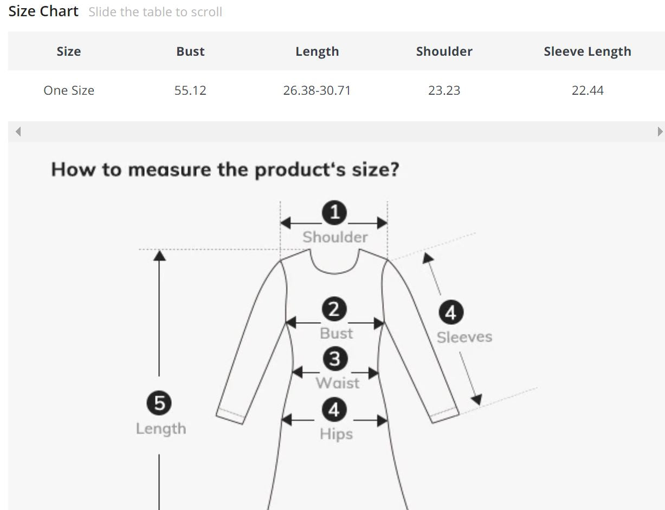This screenshot has height=510, width=665.
Task: Click the number 4 marker above Hips
Action: tap(334, 410)
